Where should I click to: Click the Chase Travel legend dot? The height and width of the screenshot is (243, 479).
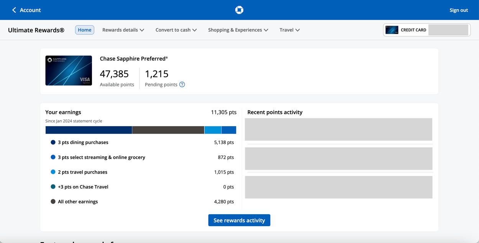tap(53, 187)
